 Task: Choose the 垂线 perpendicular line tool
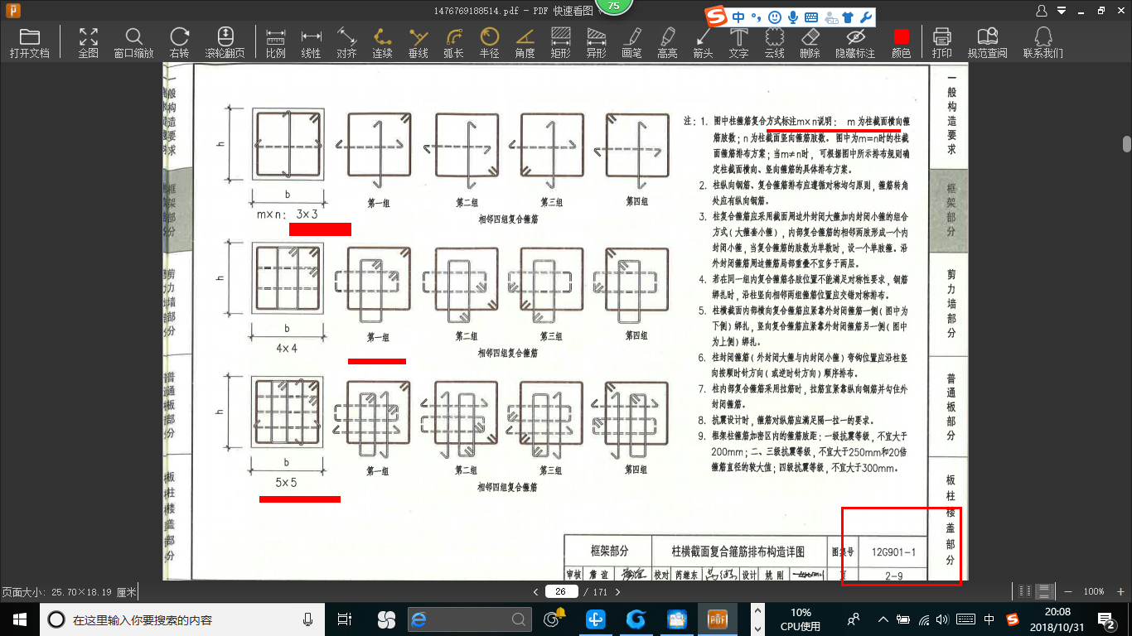click(x=418, y=42)
